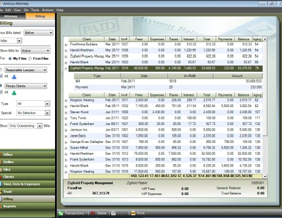
Task: Expand the Jamison Inc. invoice row
Action: tap(66, 130)
